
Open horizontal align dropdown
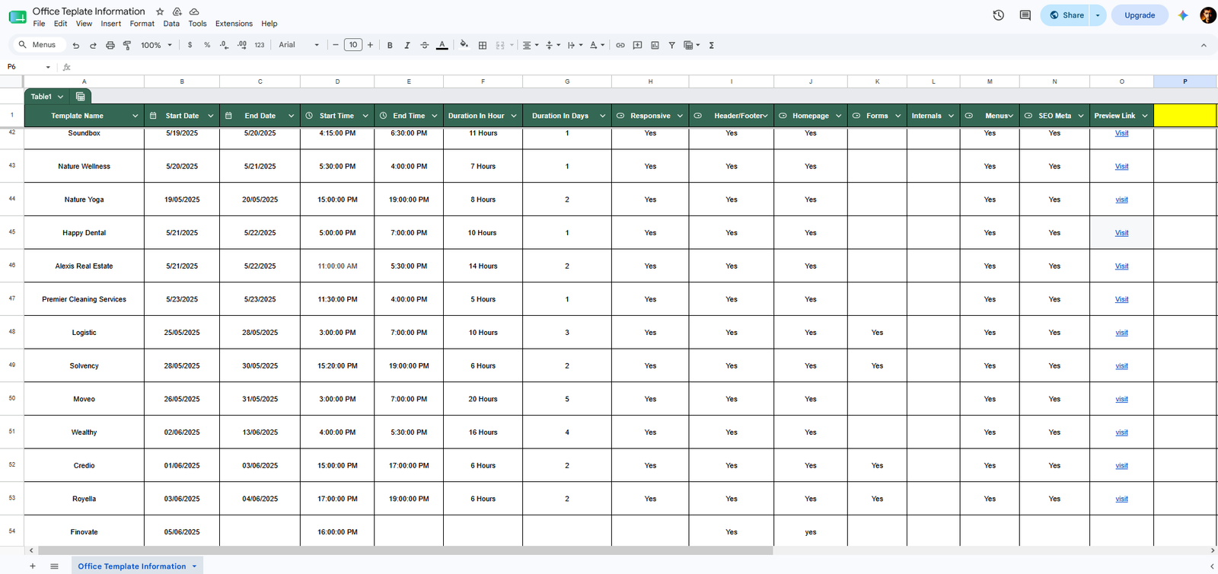coord(530,45)
